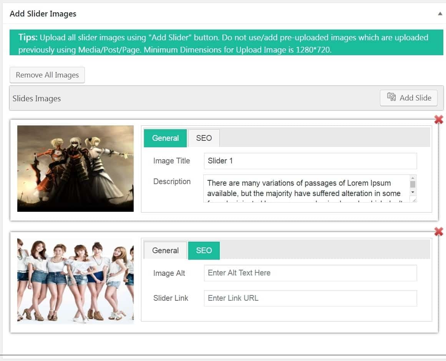Screen dimensions: 446x361
Task: Click the Image Title label
Action: [x=171, y=161]
